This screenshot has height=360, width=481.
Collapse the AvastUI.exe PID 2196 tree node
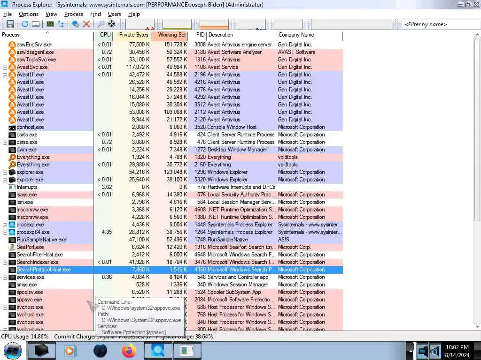click(x=5, y=75)
